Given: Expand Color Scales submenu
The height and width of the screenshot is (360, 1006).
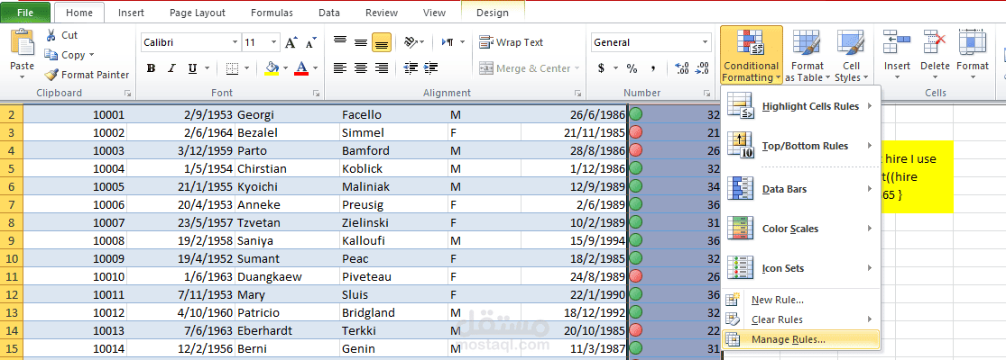Looking at the screenshot, I should point(800,229).
